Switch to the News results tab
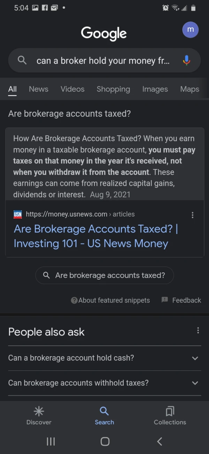Viewport: 209px width, 454px height. click(39, 89)
